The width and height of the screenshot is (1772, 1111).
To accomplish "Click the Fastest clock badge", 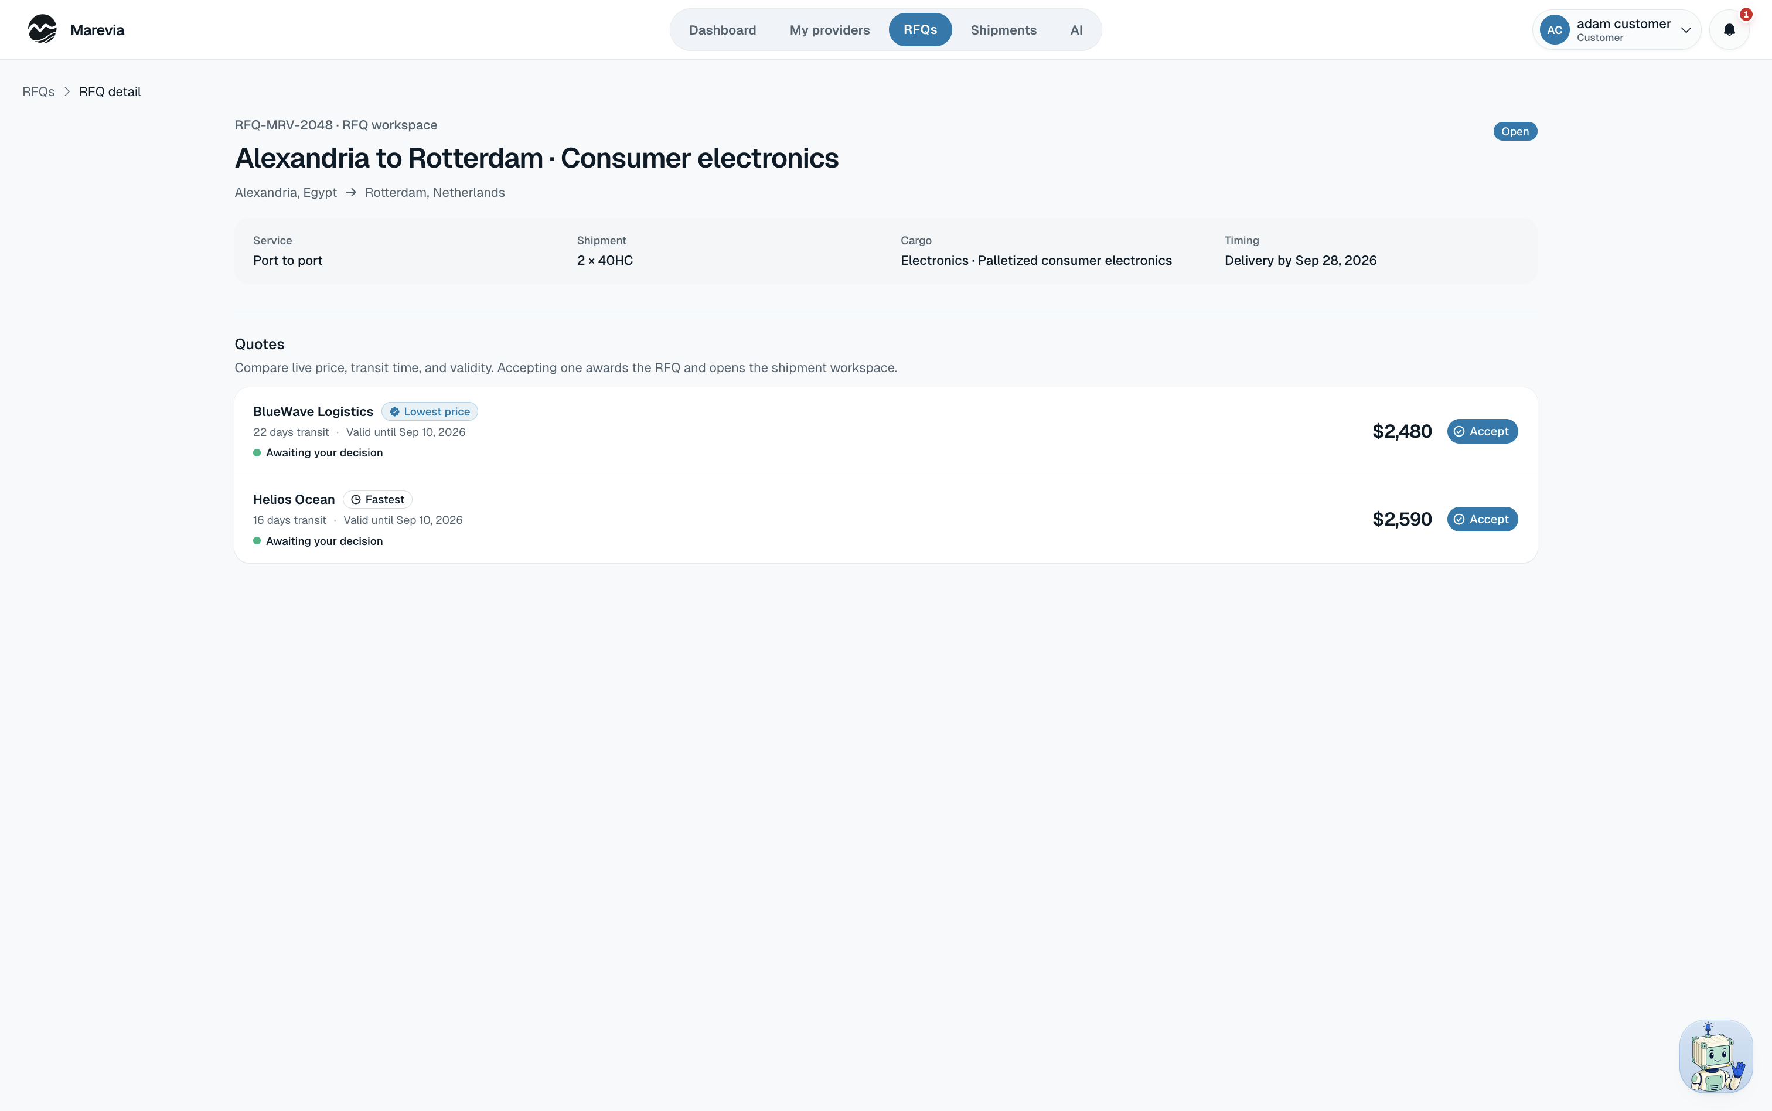I will pos(377,500).
